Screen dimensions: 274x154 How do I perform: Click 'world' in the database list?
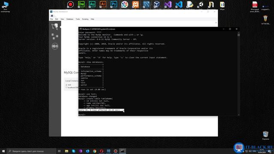coord(83,85)
